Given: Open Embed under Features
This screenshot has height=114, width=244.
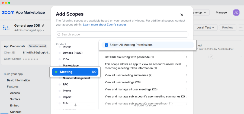Looking at the screenshot, I should click(15, 106).
